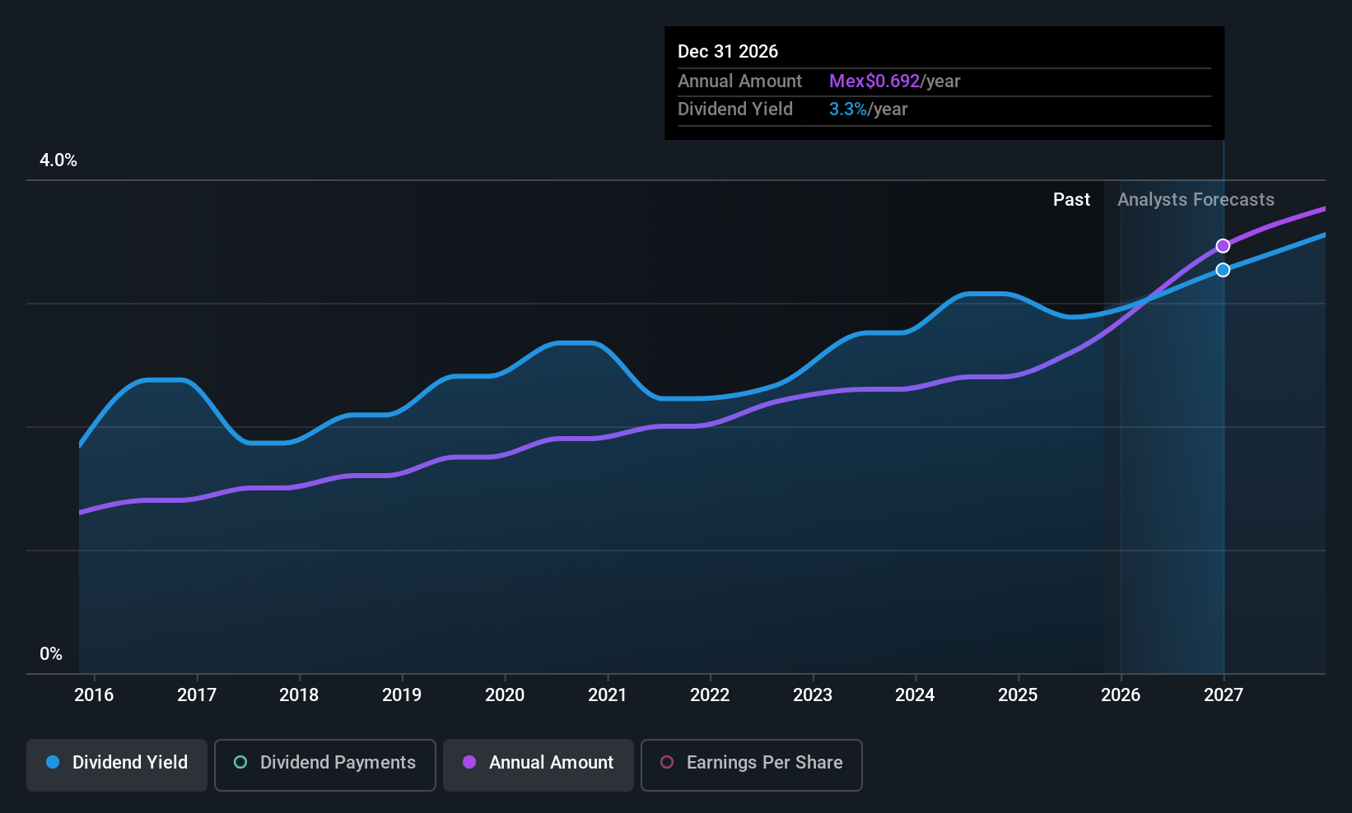Screen dimensions: 1352x813
Task: Click the 2025 year label on axis
Action: pyautogui.click(x=1018, y=695)
